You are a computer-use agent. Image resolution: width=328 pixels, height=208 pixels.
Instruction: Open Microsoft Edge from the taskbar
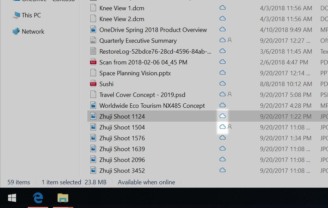[x=38, y=198]
